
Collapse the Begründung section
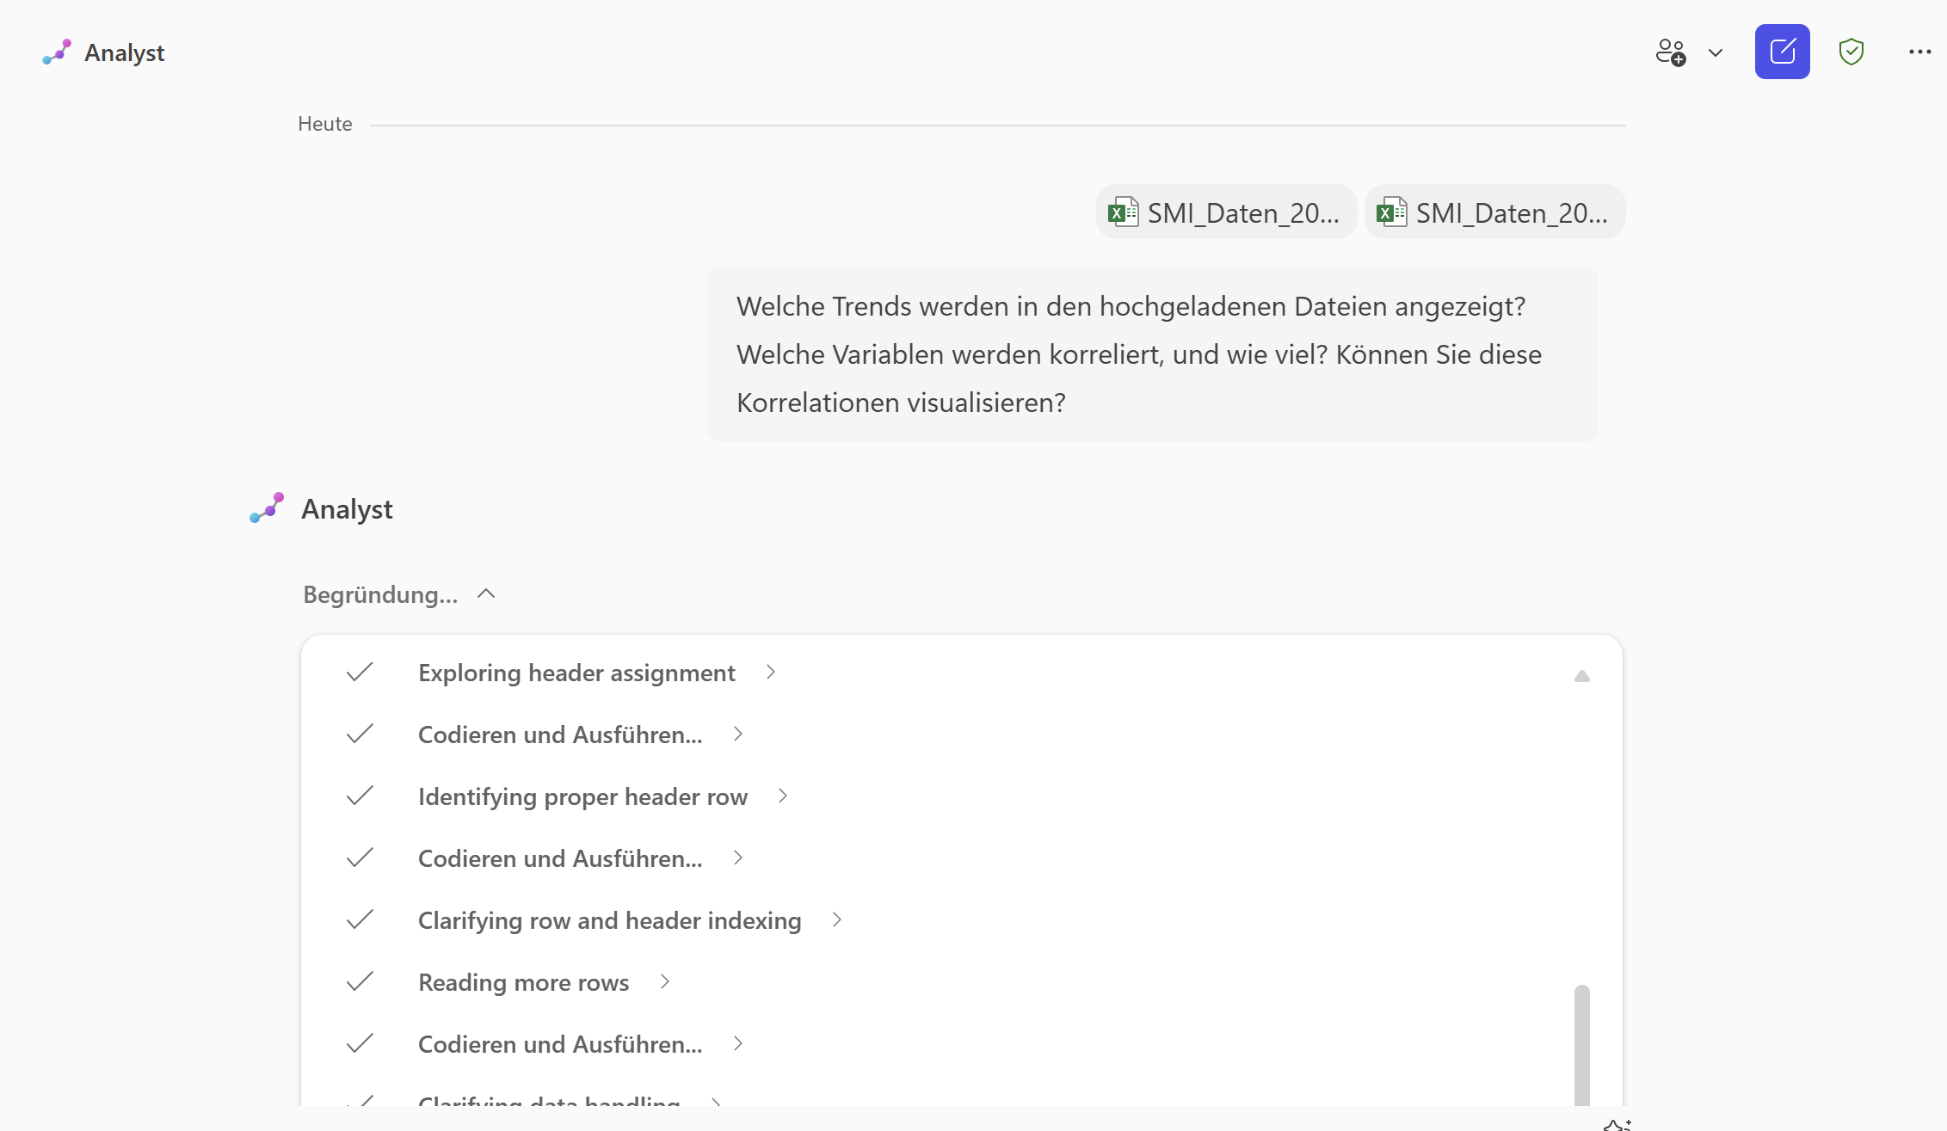pyautogui.click(x=485, y=593)
